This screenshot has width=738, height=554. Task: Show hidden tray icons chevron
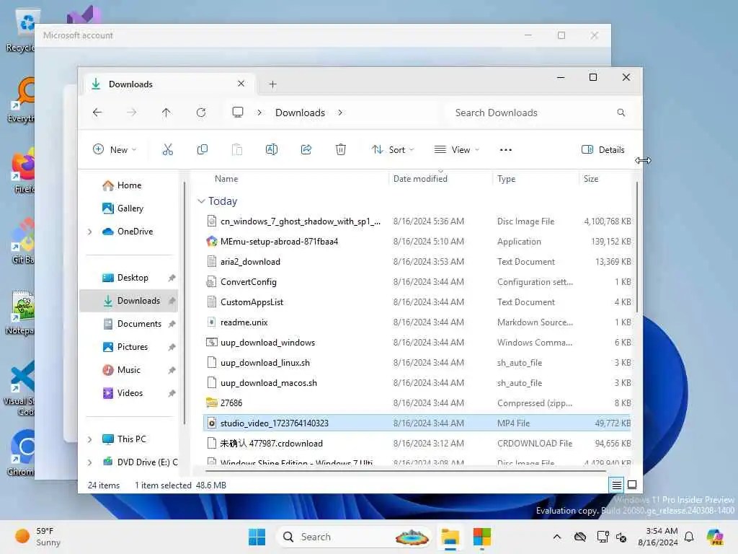pyautogui.click(x=557, y=537)
